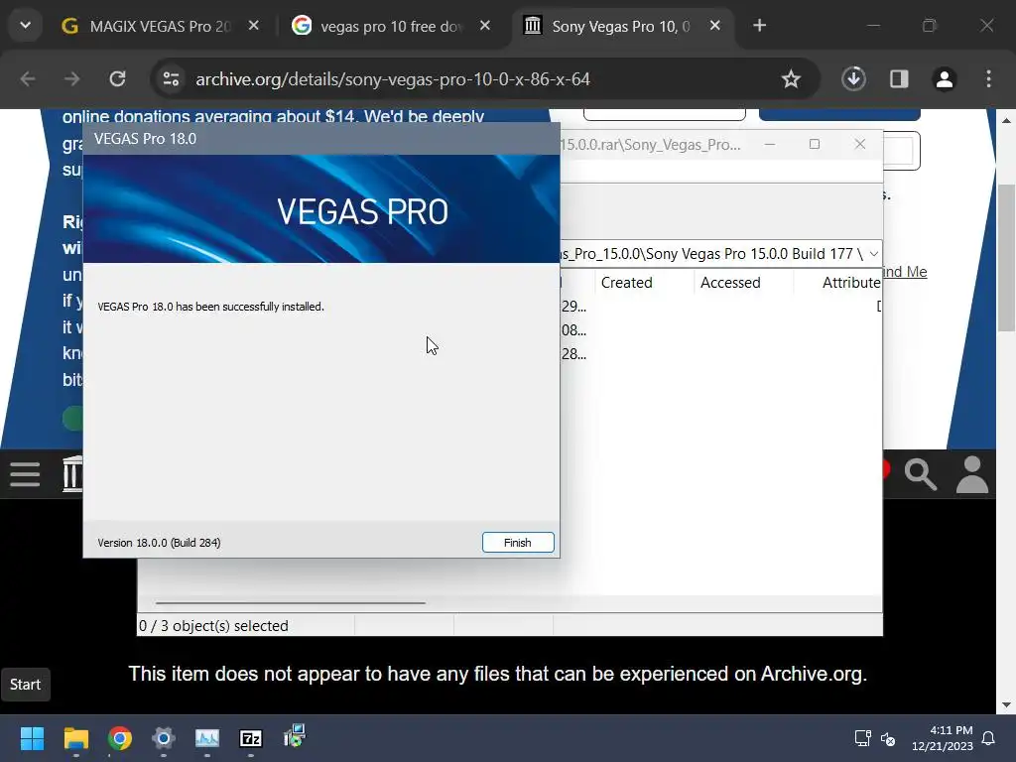Toggle the Chrome side panel

pos(899,79)
